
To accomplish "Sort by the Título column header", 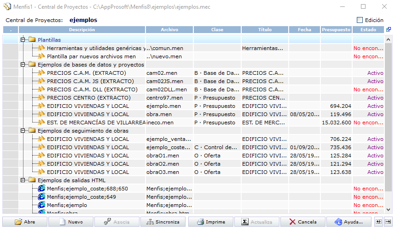I will coord(265,30).
